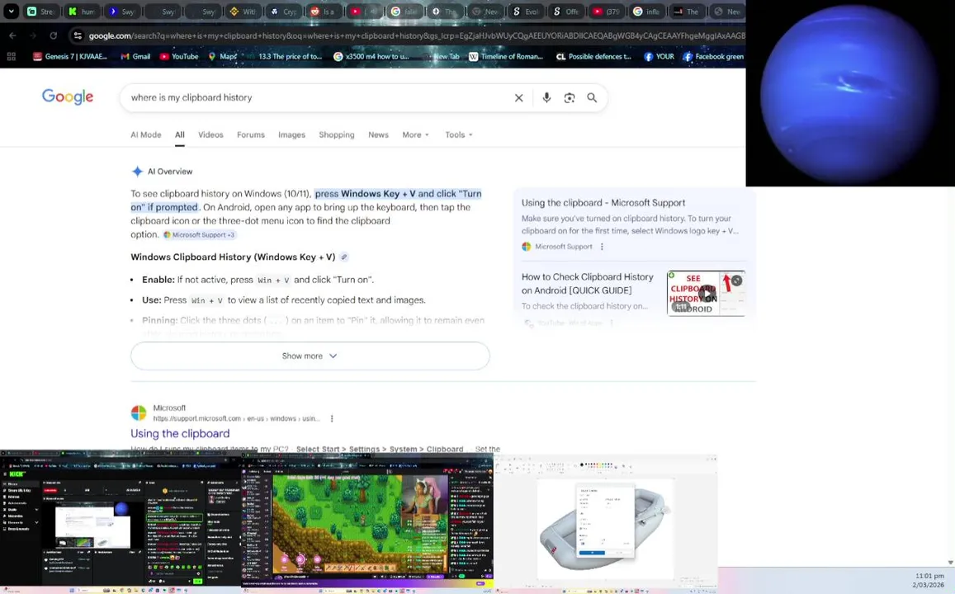Open the Maps bookmark
Viewport: 955px width, 594px height.
[x=222, y=57]
